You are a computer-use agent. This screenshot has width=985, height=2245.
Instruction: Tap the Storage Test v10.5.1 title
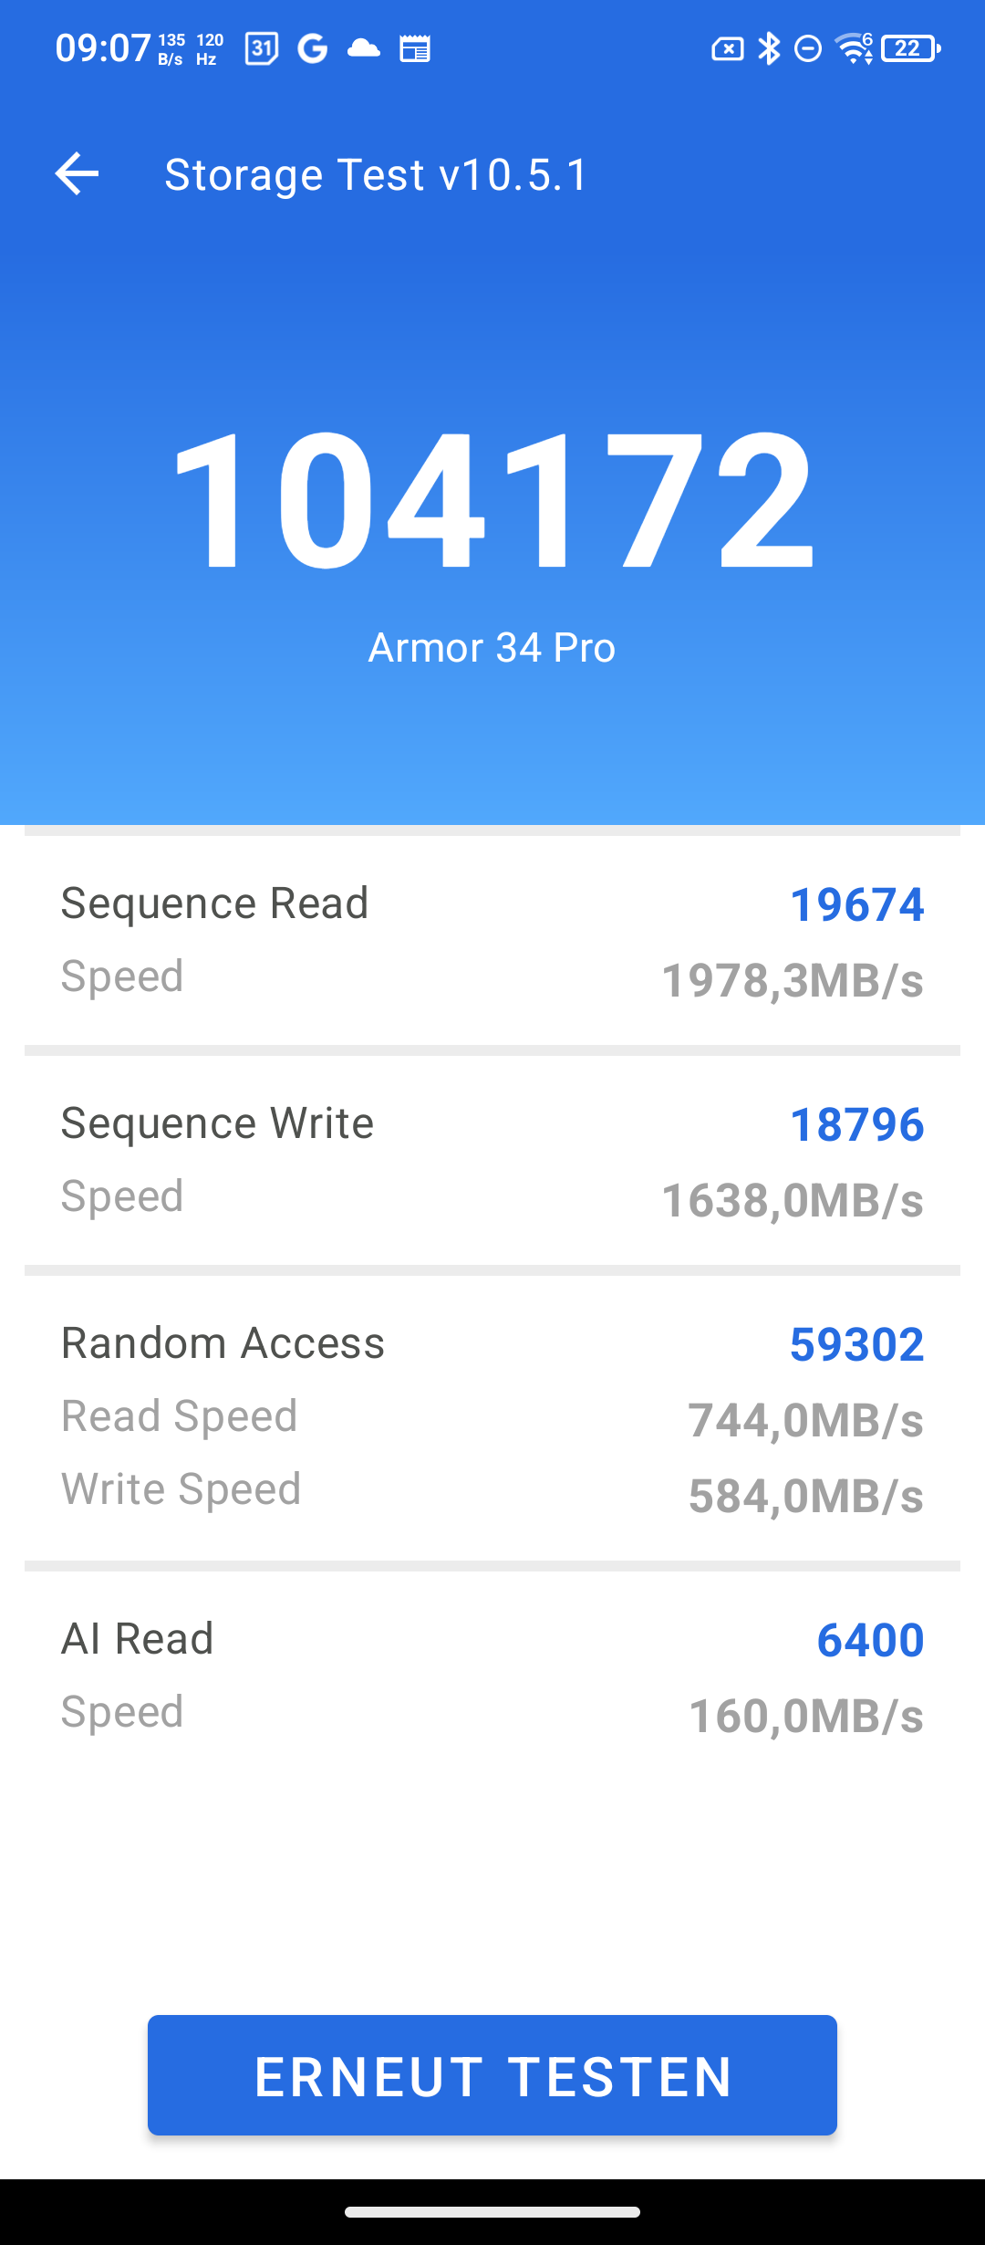tap(376, 174)
